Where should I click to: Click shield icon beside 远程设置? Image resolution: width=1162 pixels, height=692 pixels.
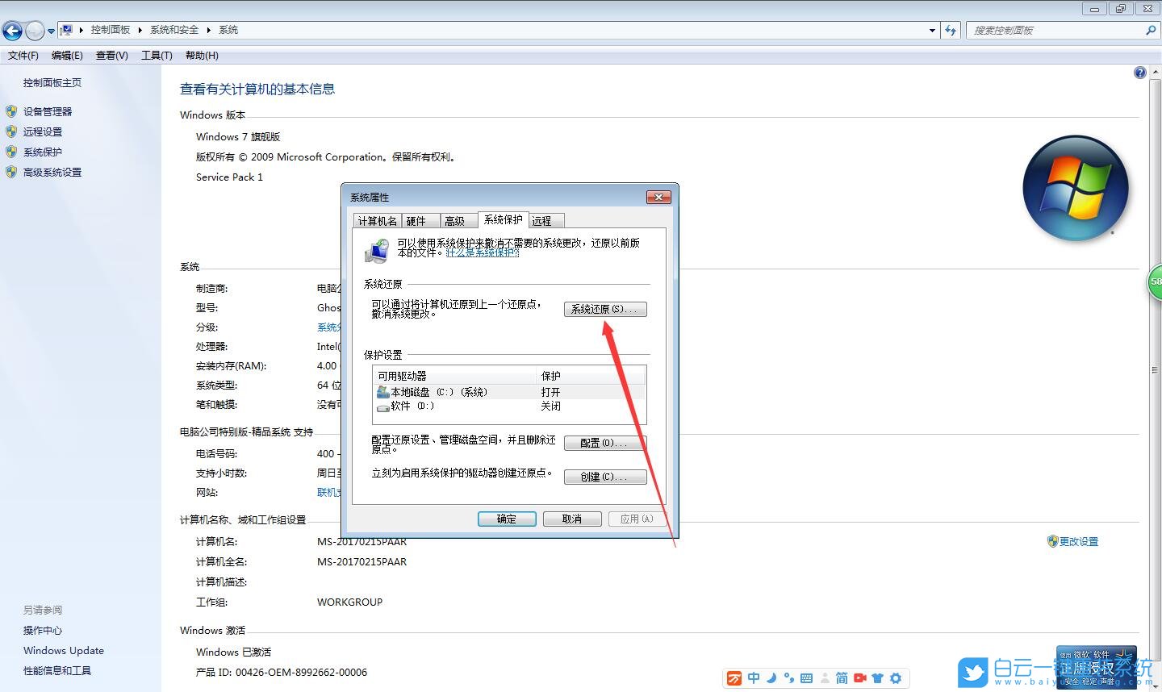pos(11,131)
